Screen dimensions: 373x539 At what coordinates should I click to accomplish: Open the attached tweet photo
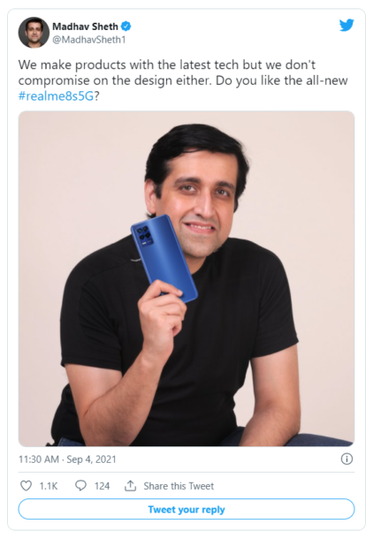[x=186, y=278]
